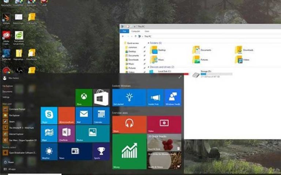
Task: Open the Weather tile
Action: (x=49, y=151)
